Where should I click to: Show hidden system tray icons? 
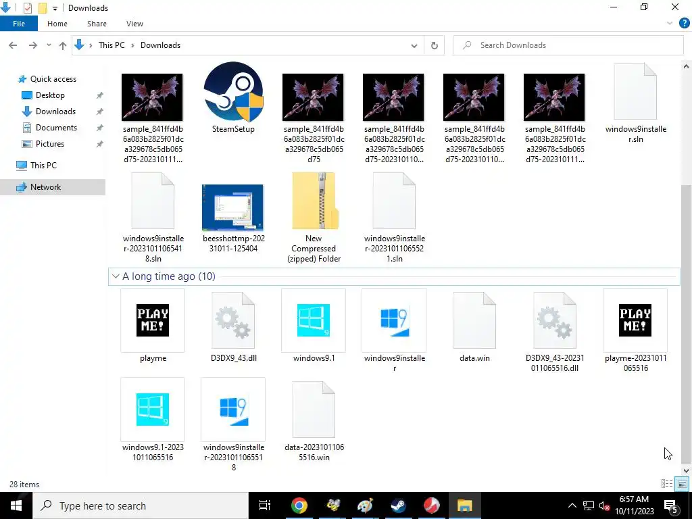[572, 505]
